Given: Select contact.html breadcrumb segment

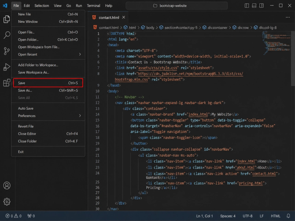Looking at the screenshot, I should coord(109,28).
